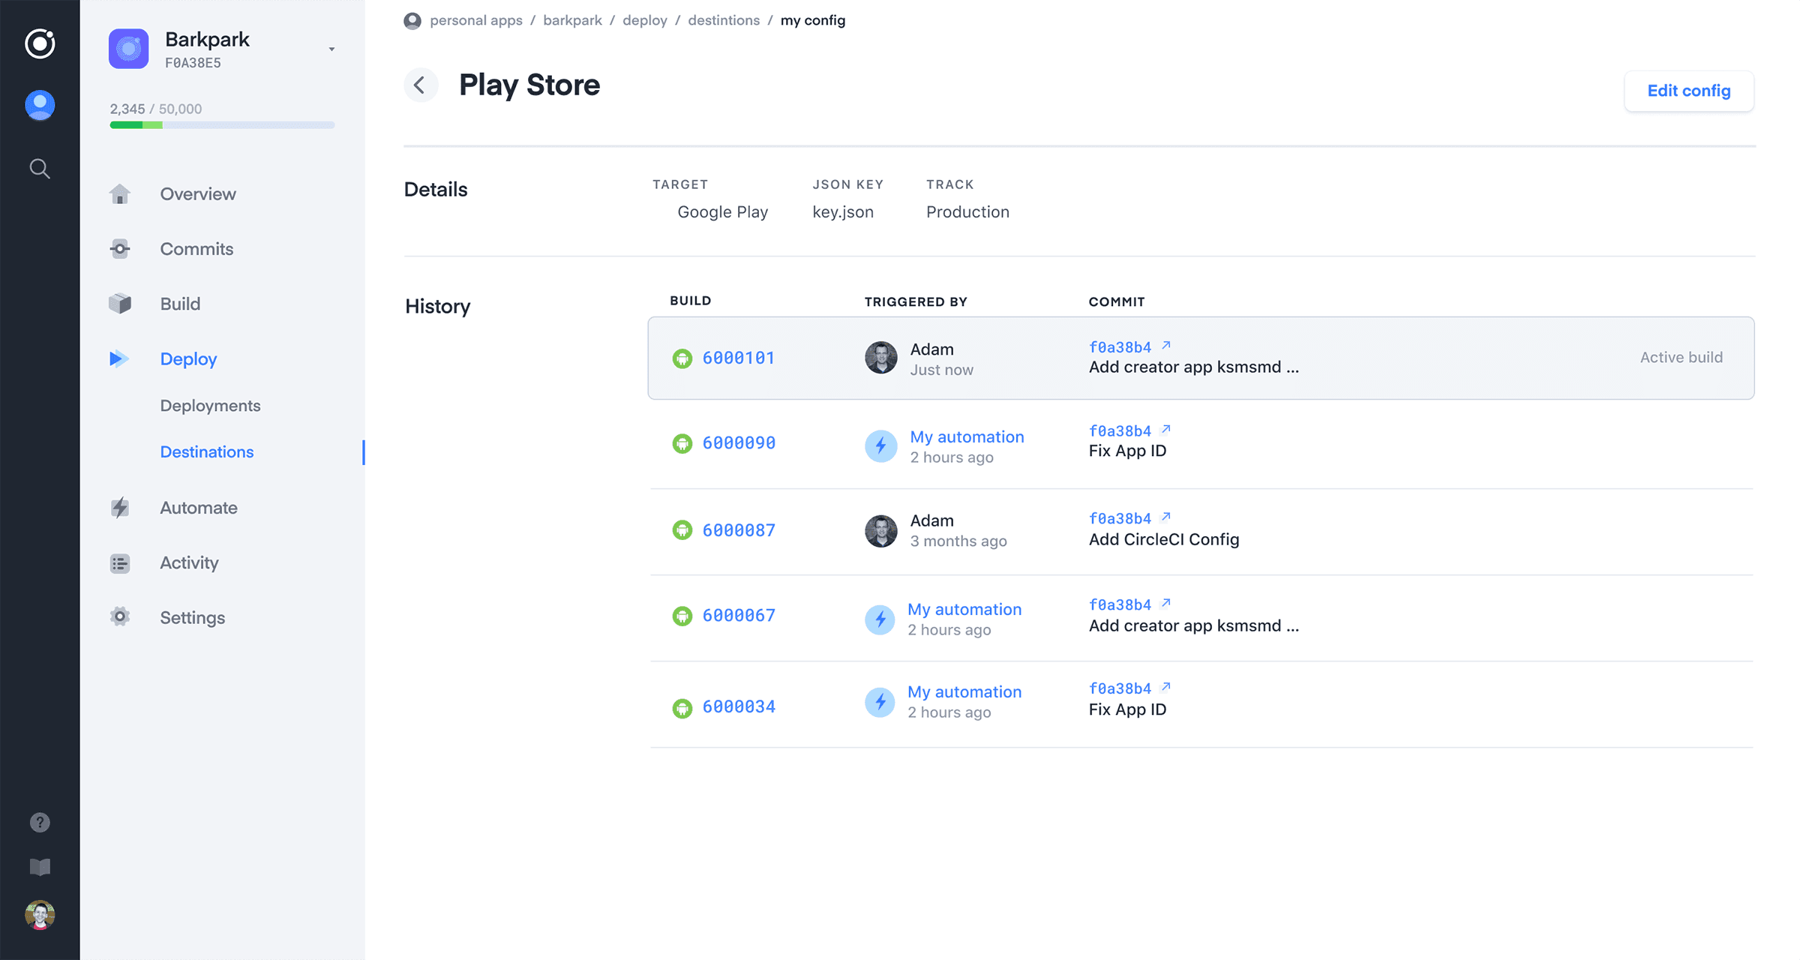Click the back chevron beside Play Store

pyautogui.click(x=421, y=85)
